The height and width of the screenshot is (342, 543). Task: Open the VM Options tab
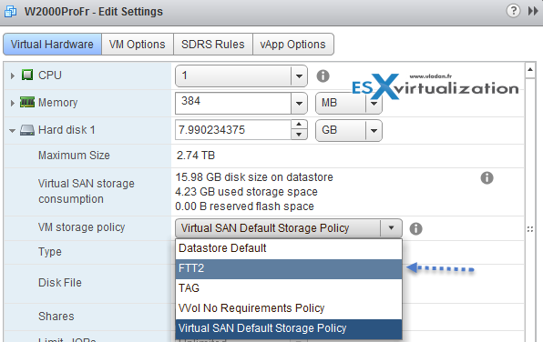click(138, 45)
